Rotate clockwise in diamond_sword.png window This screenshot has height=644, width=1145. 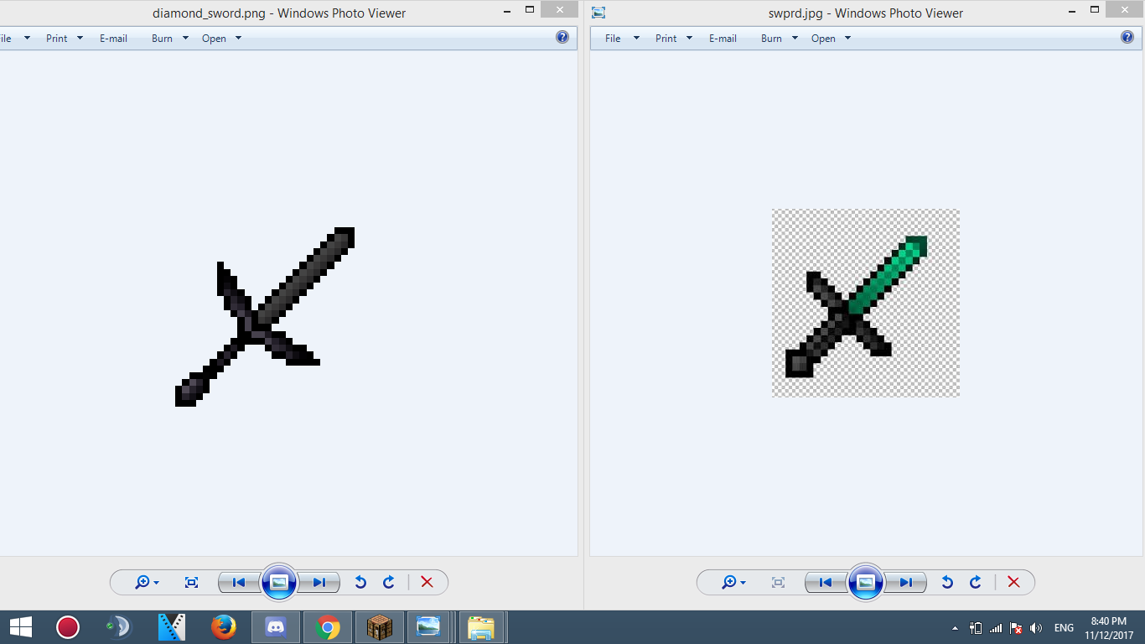(389, 582)
